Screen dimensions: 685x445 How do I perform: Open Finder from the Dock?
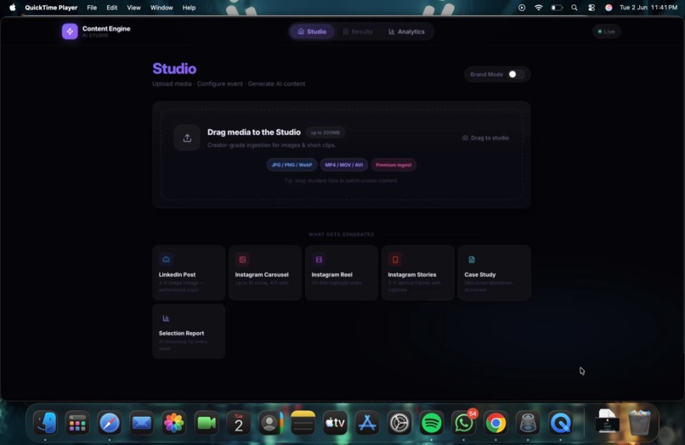pyautogui.click(x=45, y=423)
